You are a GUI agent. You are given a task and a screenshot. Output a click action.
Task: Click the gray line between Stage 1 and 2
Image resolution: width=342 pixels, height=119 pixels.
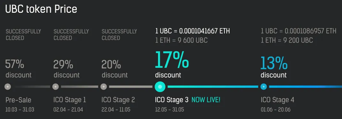pos(80,87)
